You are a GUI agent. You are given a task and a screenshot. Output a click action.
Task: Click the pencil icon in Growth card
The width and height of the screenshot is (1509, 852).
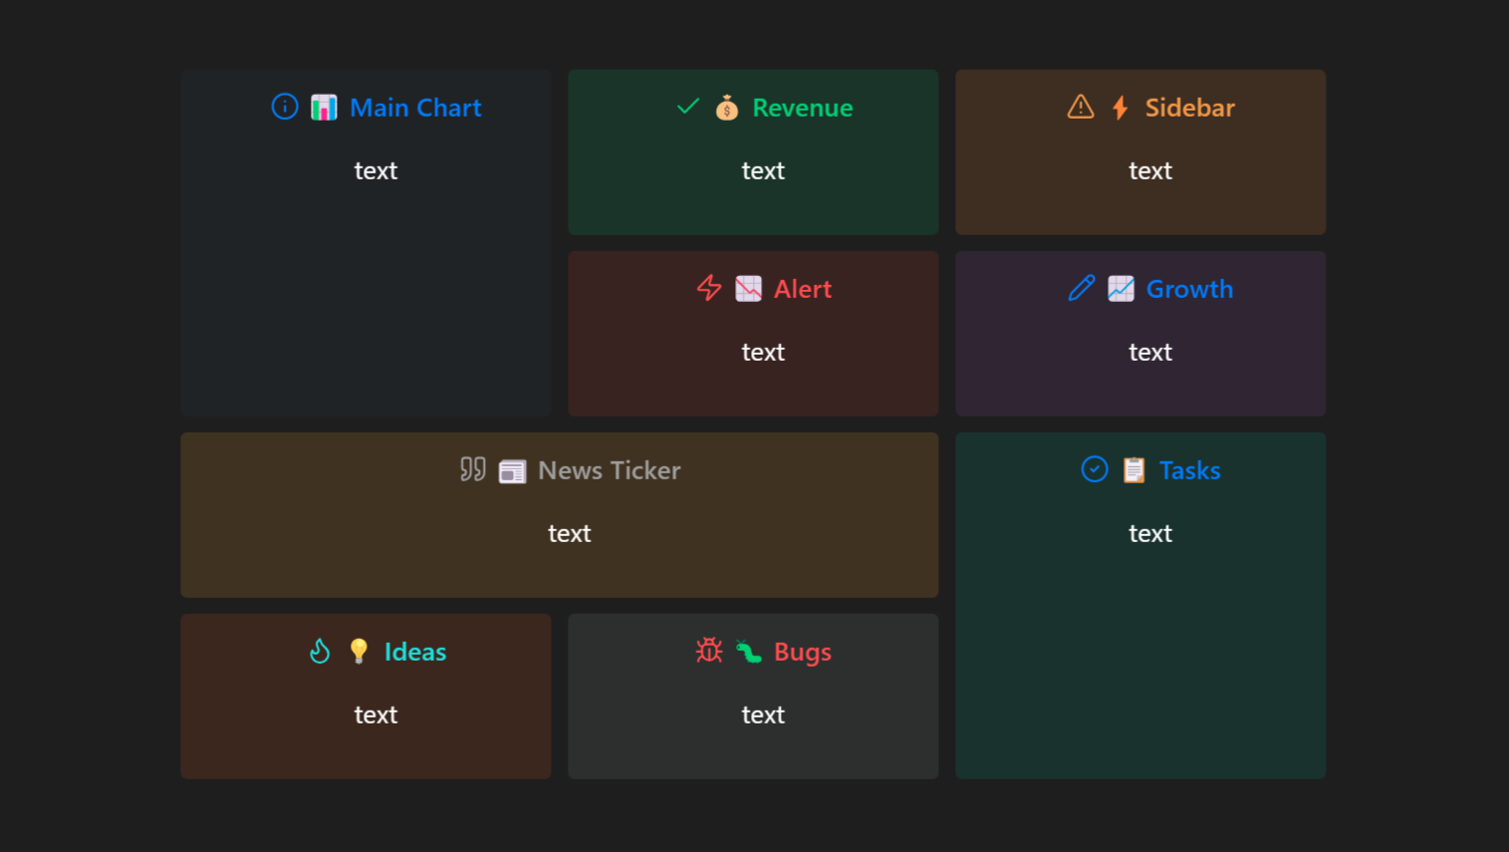click(1082, 288)
